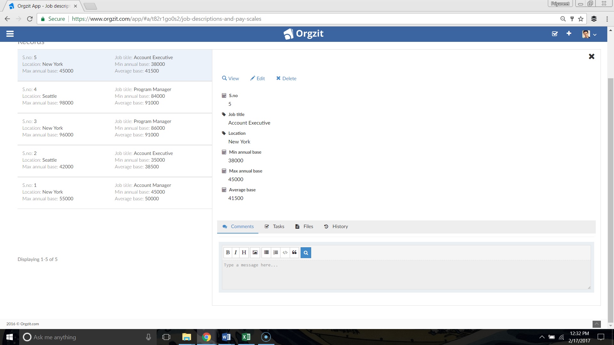Viewport: 614px width, 345px height.
Task: Show the History tab
Action: click(x=336, y=226)
